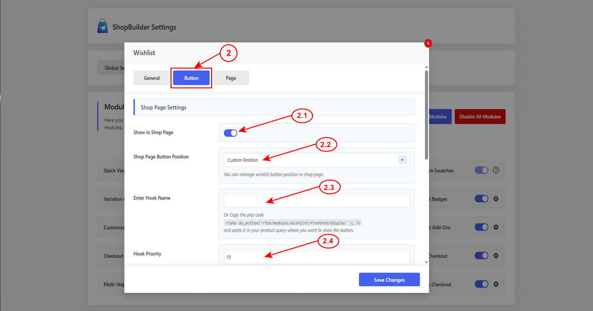Open settings gear for the Badges module

click(x=496, y=198)
